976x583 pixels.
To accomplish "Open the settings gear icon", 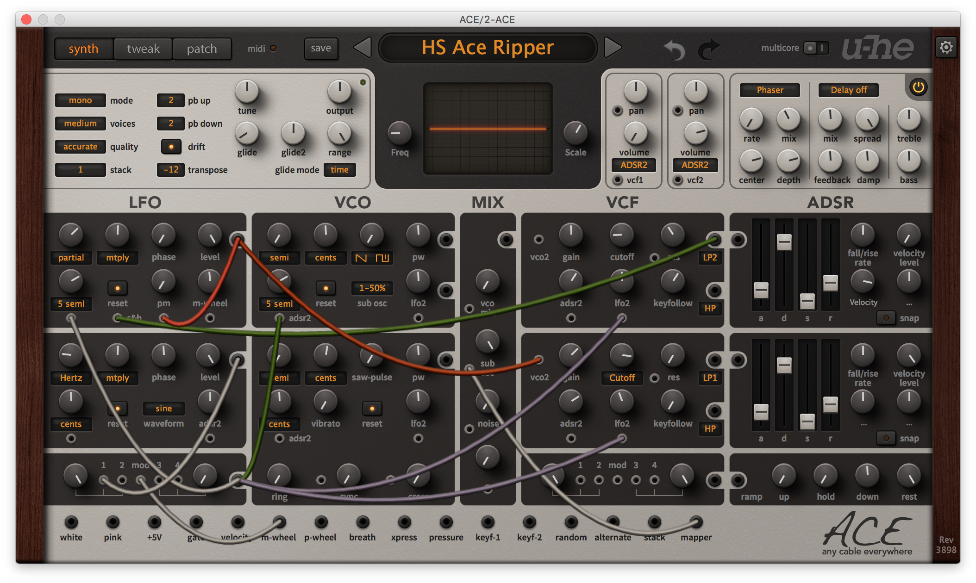I will 946,47.
